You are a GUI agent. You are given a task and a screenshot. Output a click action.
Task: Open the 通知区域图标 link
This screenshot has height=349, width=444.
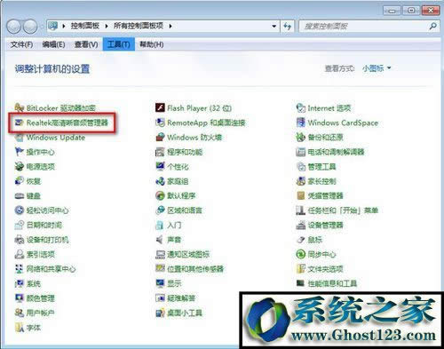tap(188, 254)
